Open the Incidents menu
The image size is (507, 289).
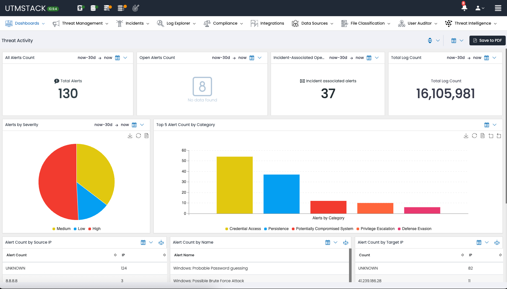[x=133, y=23]
